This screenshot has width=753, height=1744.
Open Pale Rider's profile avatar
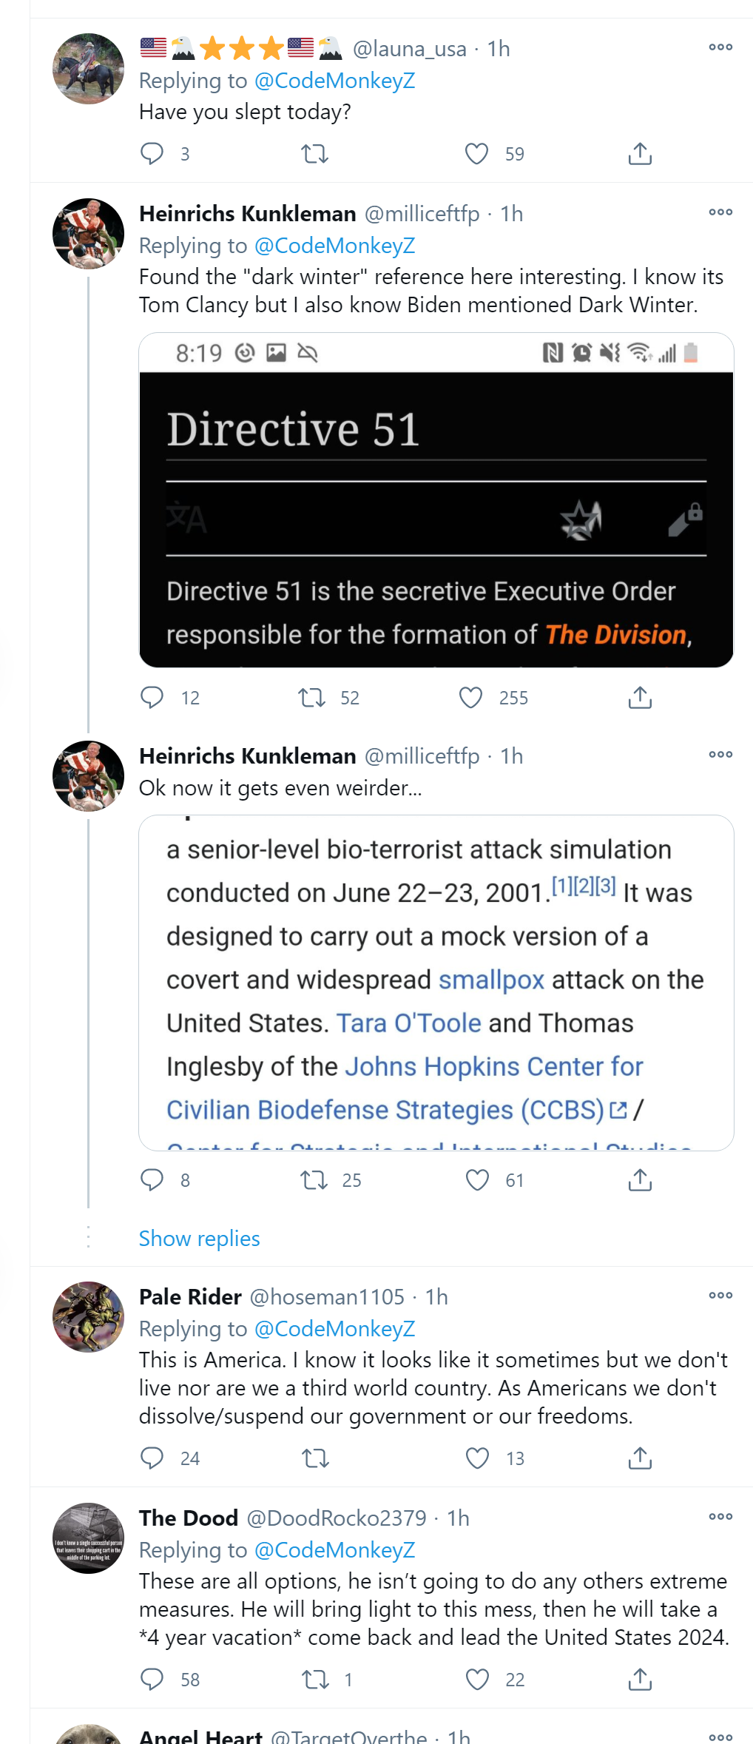pyautogui.click(x=88, y=1317)
